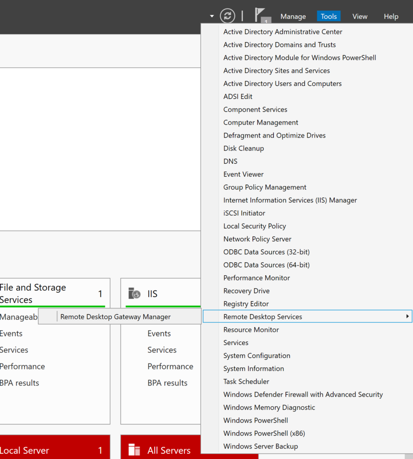Launch Remote Desktop Gateway Manager
Viewport: 413px width, 459px height.
click(116, 316)
